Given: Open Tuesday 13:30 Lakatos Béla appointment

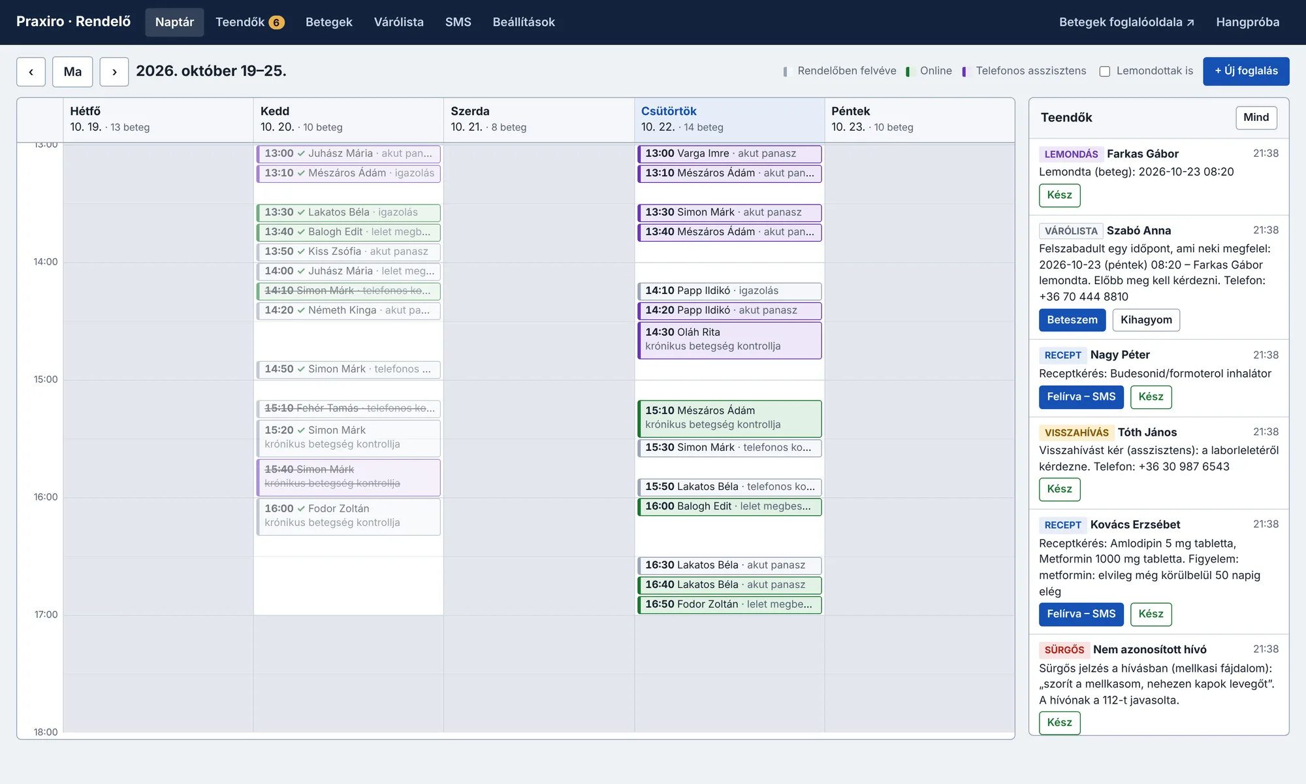Looking at the screenshot, I should point(349,213).
